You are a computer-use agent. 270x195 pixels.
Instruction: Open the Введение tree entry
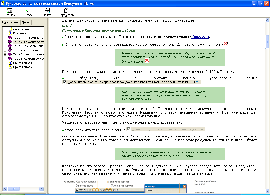pos(20,33)
